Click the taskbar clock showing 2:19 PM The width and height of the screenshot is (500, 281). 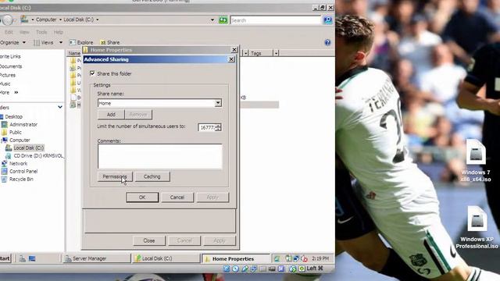click(x=320, y=258)
